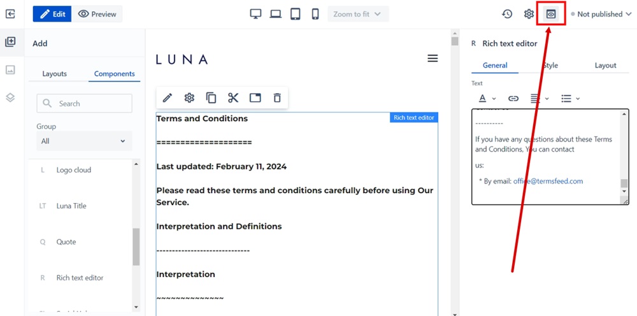Screen dimensions: 637x316
Task: Open the Add components sidebar icon
Action: (x=10, y=42)
